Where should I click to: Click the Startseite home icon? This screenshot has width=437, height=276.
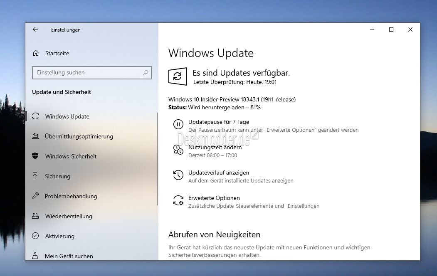(x=36, y=53)
